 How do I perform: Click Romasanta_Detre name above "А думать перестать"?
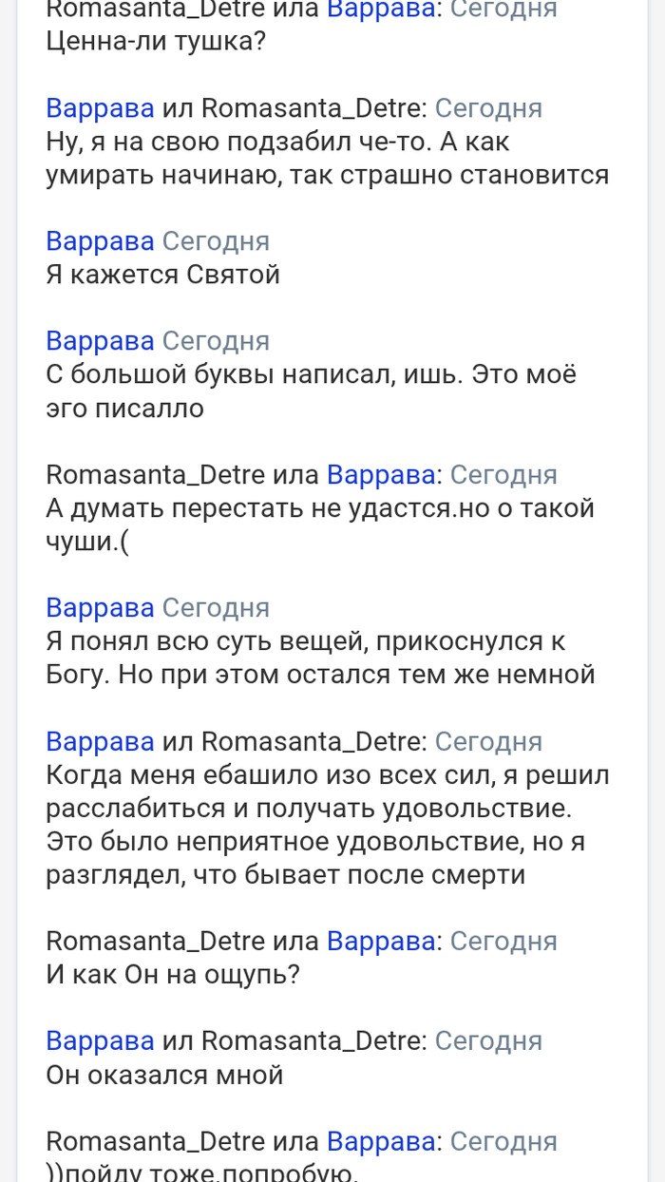coord(155,475)
